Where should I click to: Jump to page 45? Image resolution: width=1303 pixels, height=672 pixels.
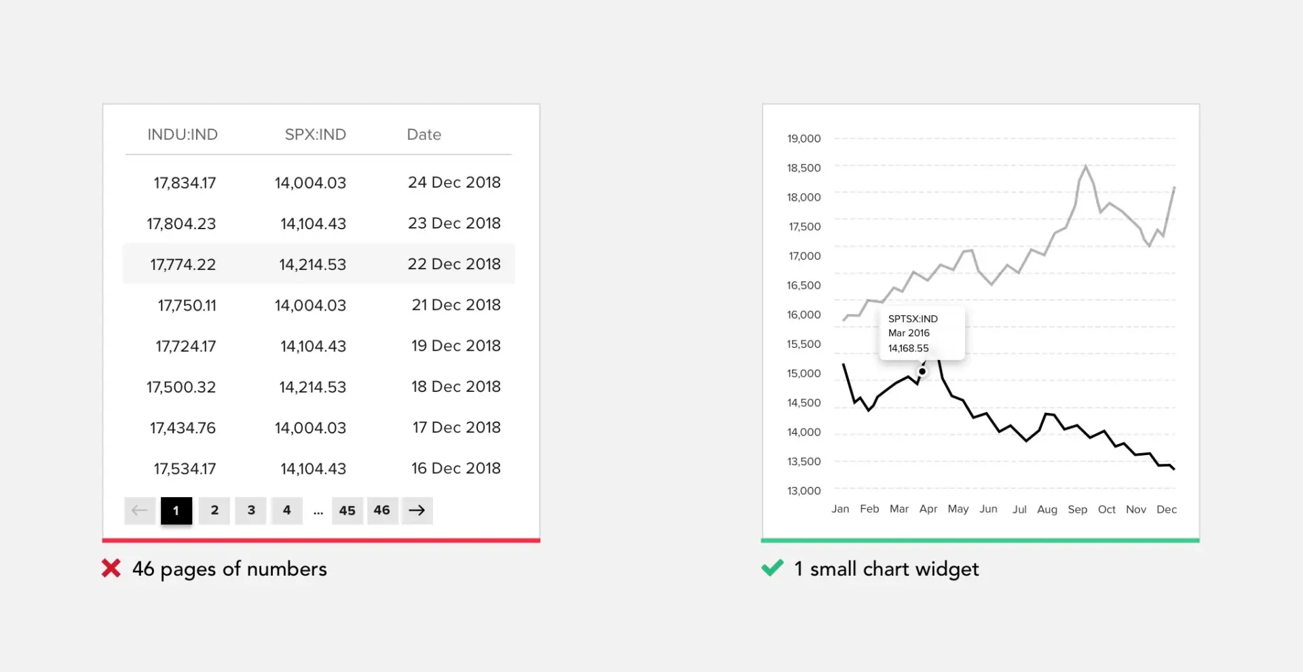[x=347, y=511]
